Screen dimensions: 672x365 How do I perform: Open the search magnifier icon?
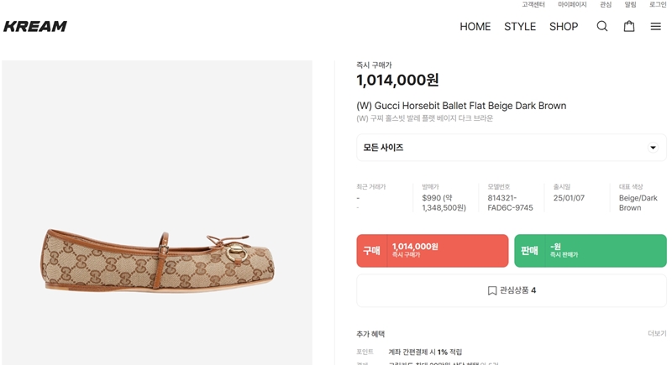(601, 26)
